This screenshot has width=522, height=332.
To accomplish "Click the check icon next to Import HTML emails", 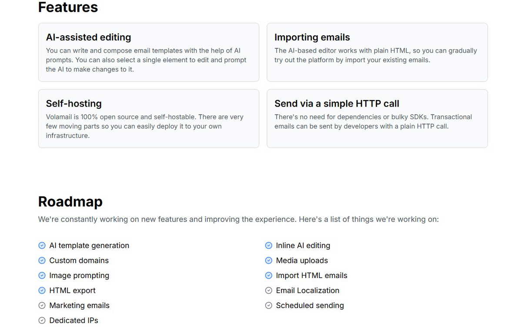I will (x=268, y=275).
